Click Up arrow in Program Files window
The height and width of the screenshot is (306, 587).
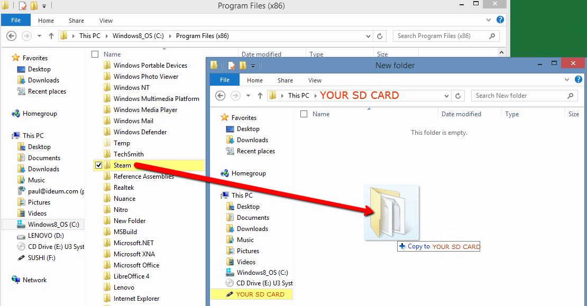pos(51,36)
